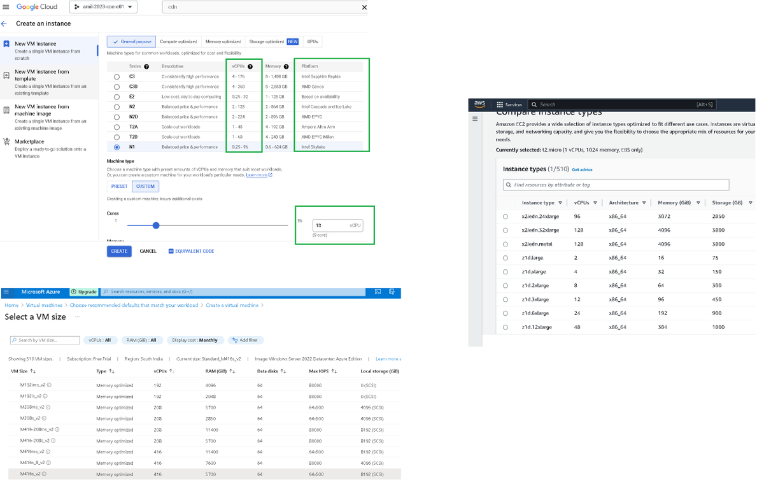Sort Azure list by Max IOPS arrows
This screenshot has height=482, width=764.
pyautogui.click(x=334, y=371)
